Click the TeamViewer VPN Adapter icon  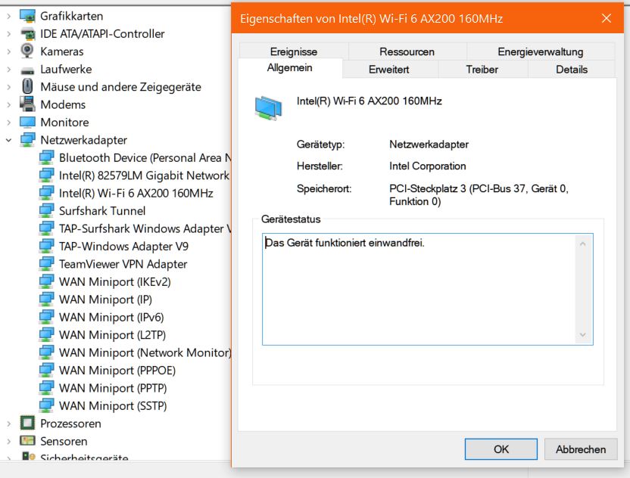coord(47,264)
